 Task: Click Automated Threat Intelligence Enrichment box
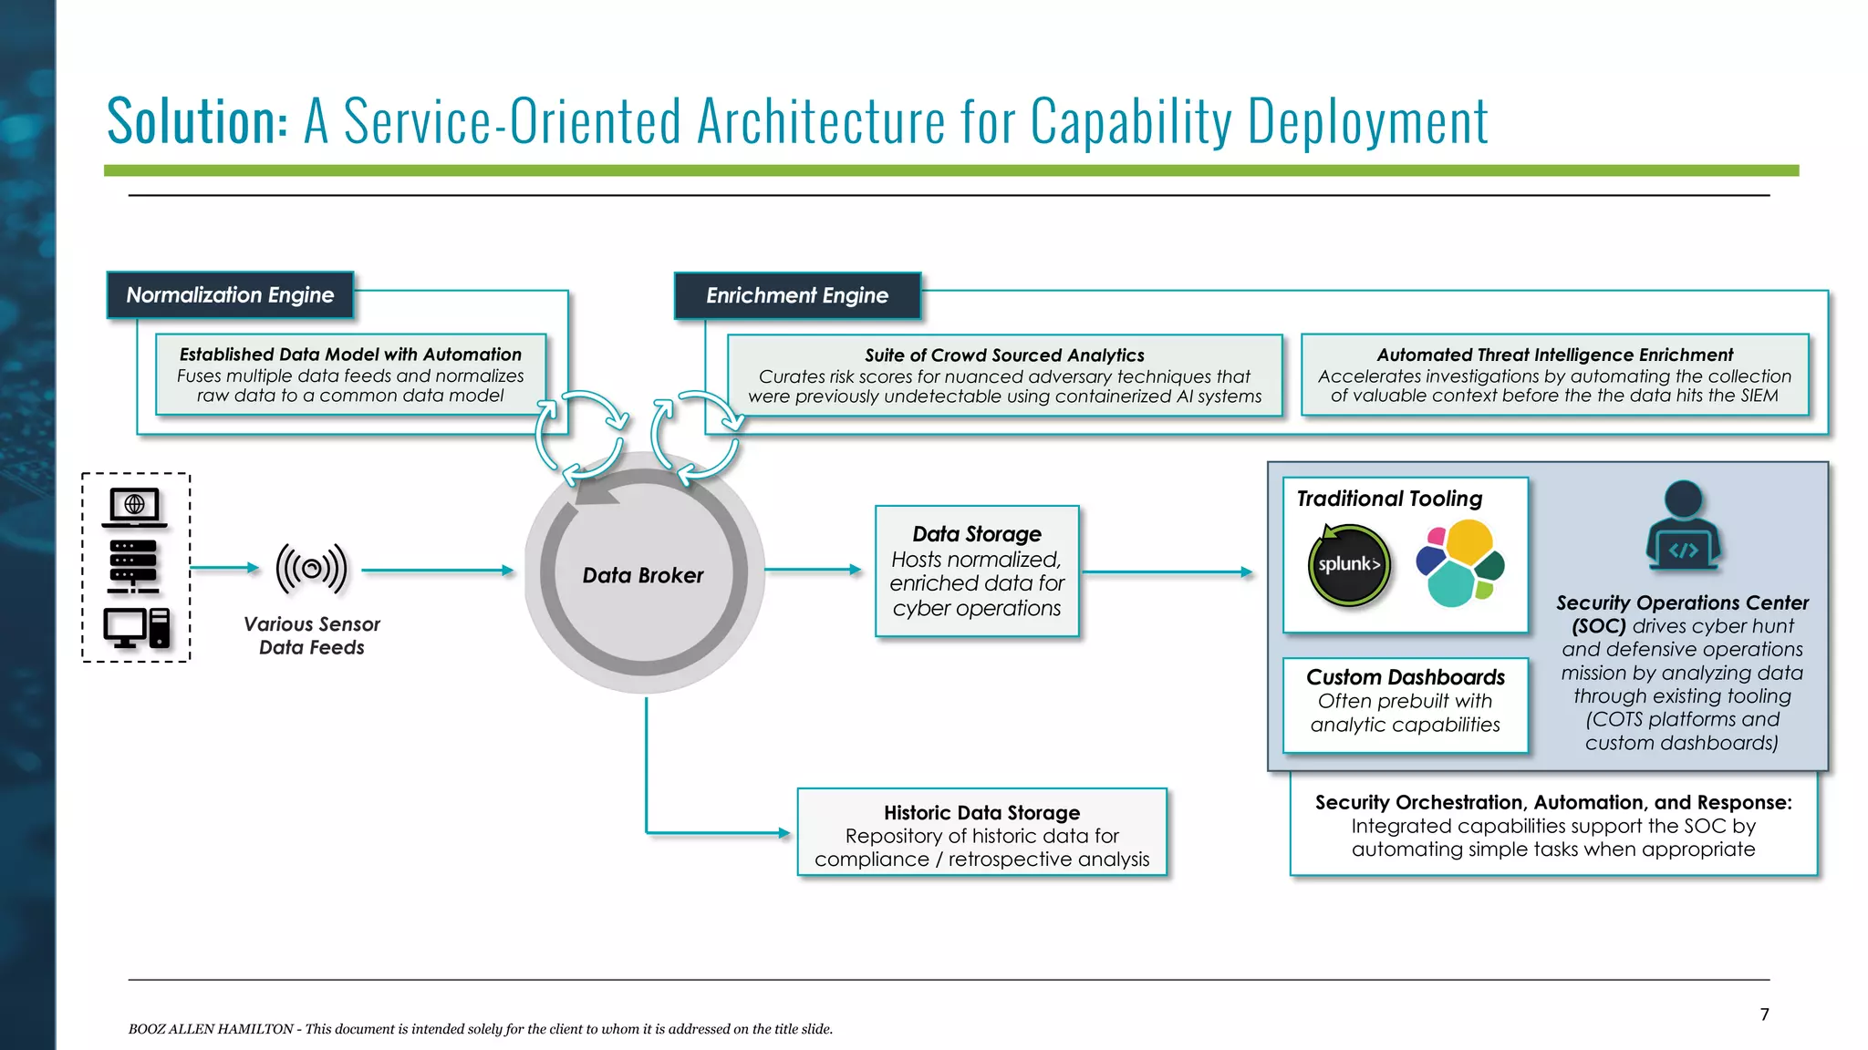[1554, 375]
